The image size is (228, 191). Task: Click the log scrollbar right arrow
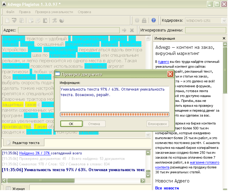click(143, 180)
